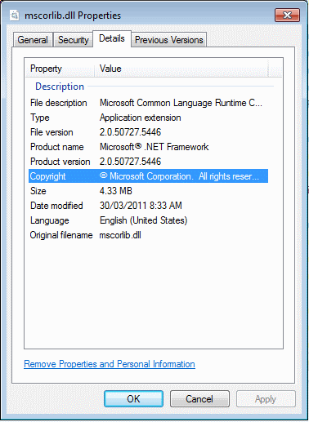
Task: Click the 30/03/2011 8:33 AM value
Action: coord(141,206)
